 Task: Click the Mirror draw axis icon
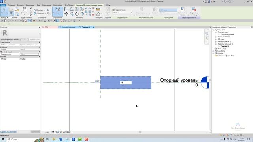click(x=82, y=9)
